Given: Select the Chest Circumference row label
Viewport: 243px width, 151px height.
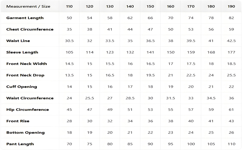Looking at the screenshot, I should pos(30,29).
